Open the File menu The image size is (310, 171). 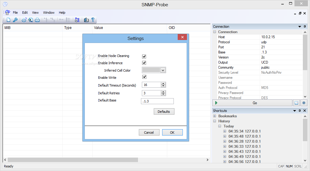15,13
